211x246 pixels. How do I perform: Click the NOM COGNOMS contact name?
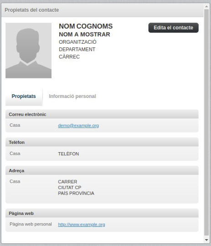click(86, 26)
